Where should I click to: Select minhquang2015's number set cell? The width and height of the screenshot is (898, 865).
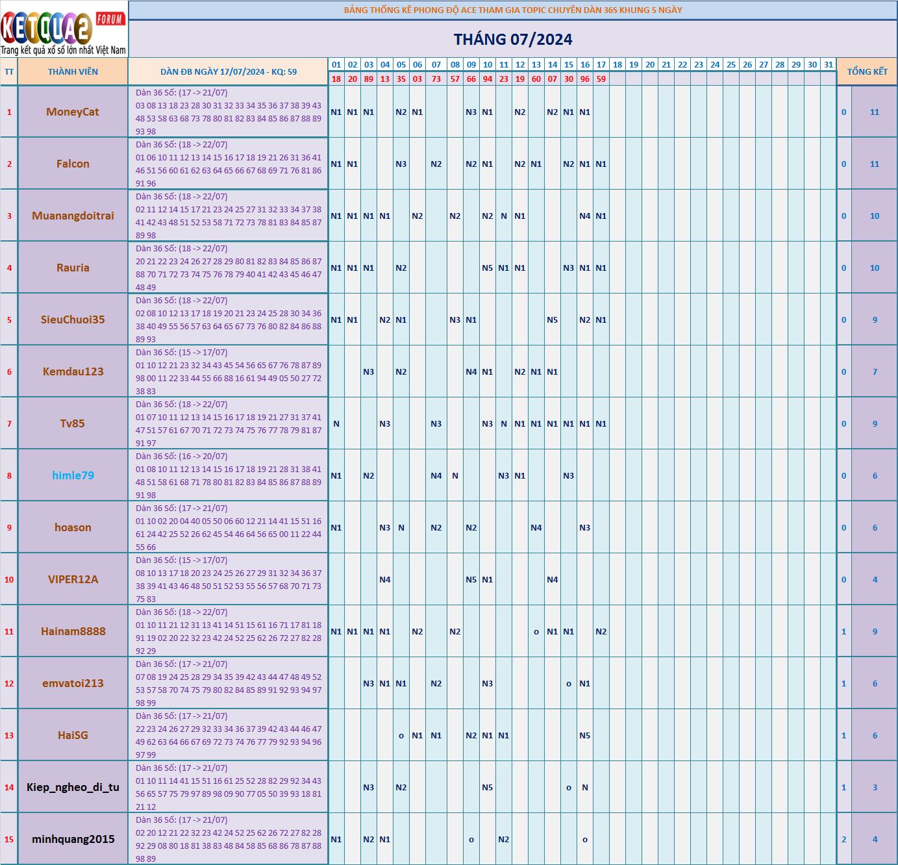(x=229, y=839)
